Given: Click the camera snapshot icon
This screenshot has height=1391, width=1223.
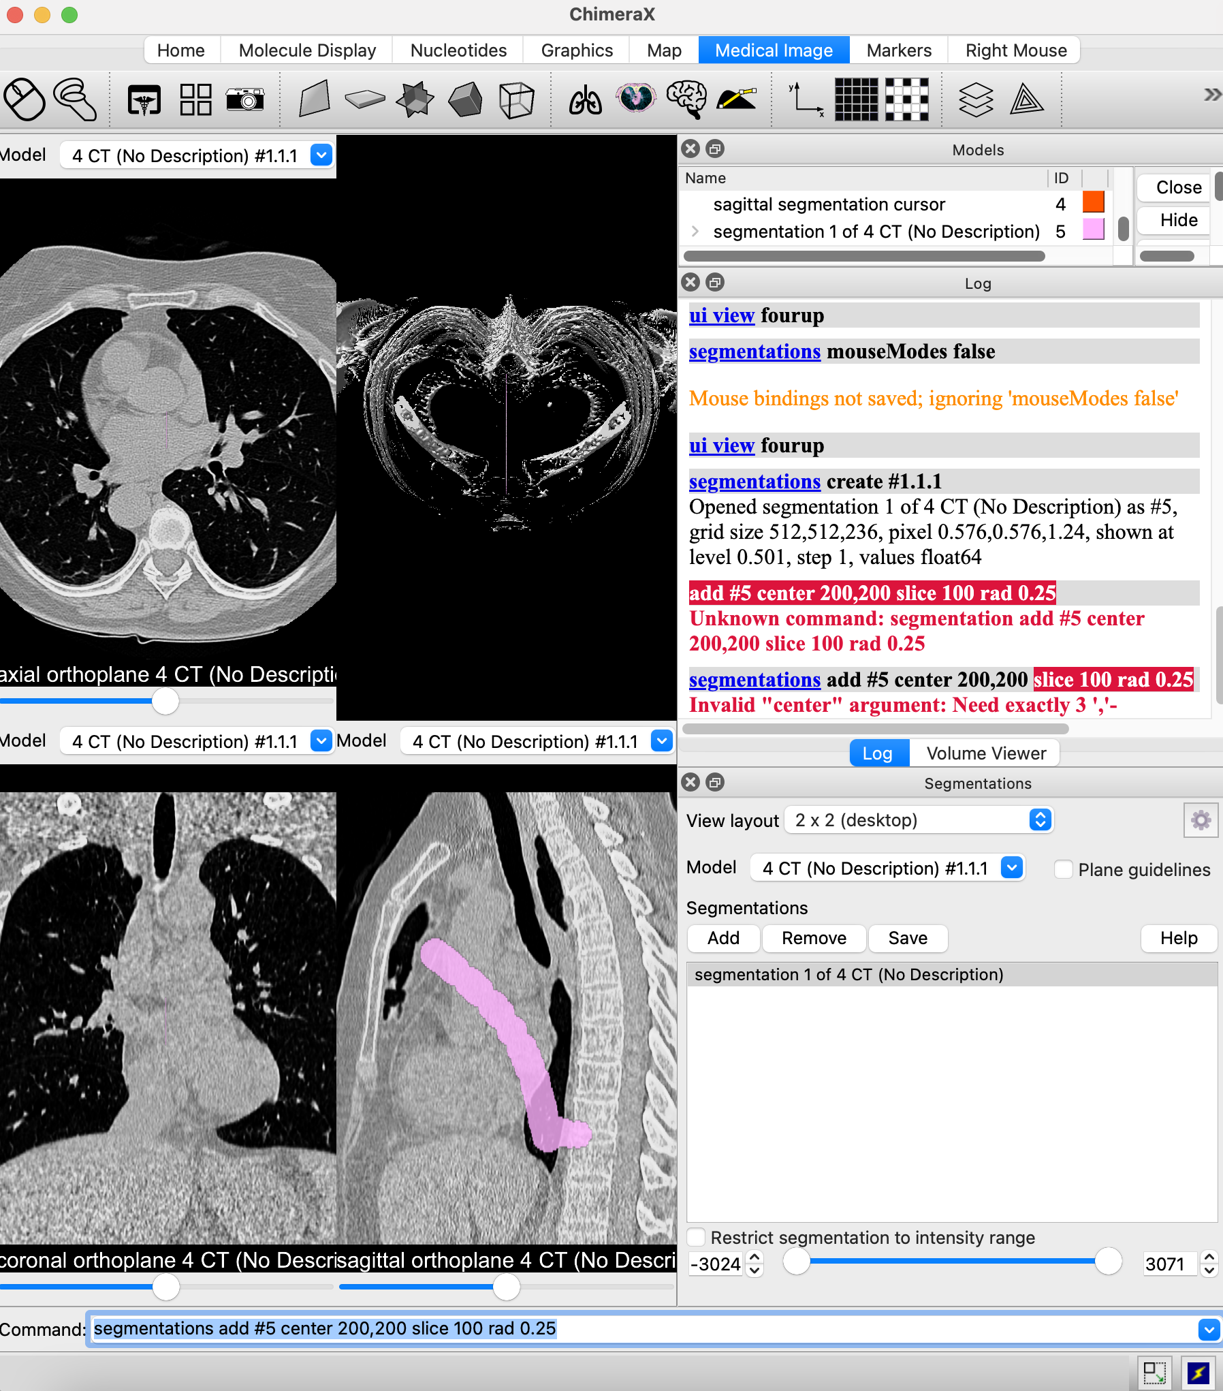Looking at the screenshot, I should pos(244,100).
